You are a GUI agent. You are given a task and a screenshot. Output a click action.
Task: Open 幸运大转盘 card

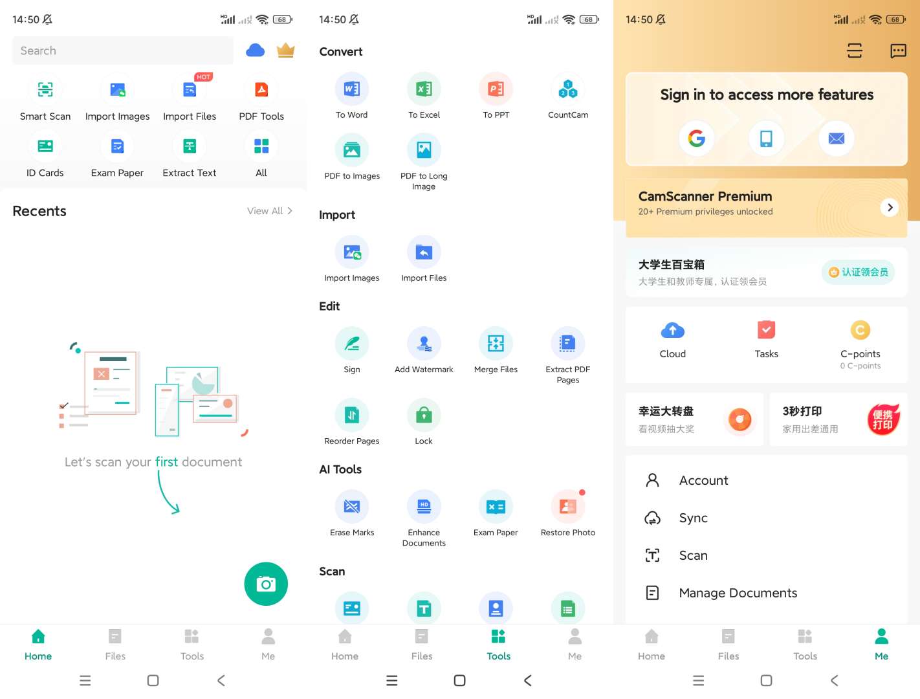(694, 419)
